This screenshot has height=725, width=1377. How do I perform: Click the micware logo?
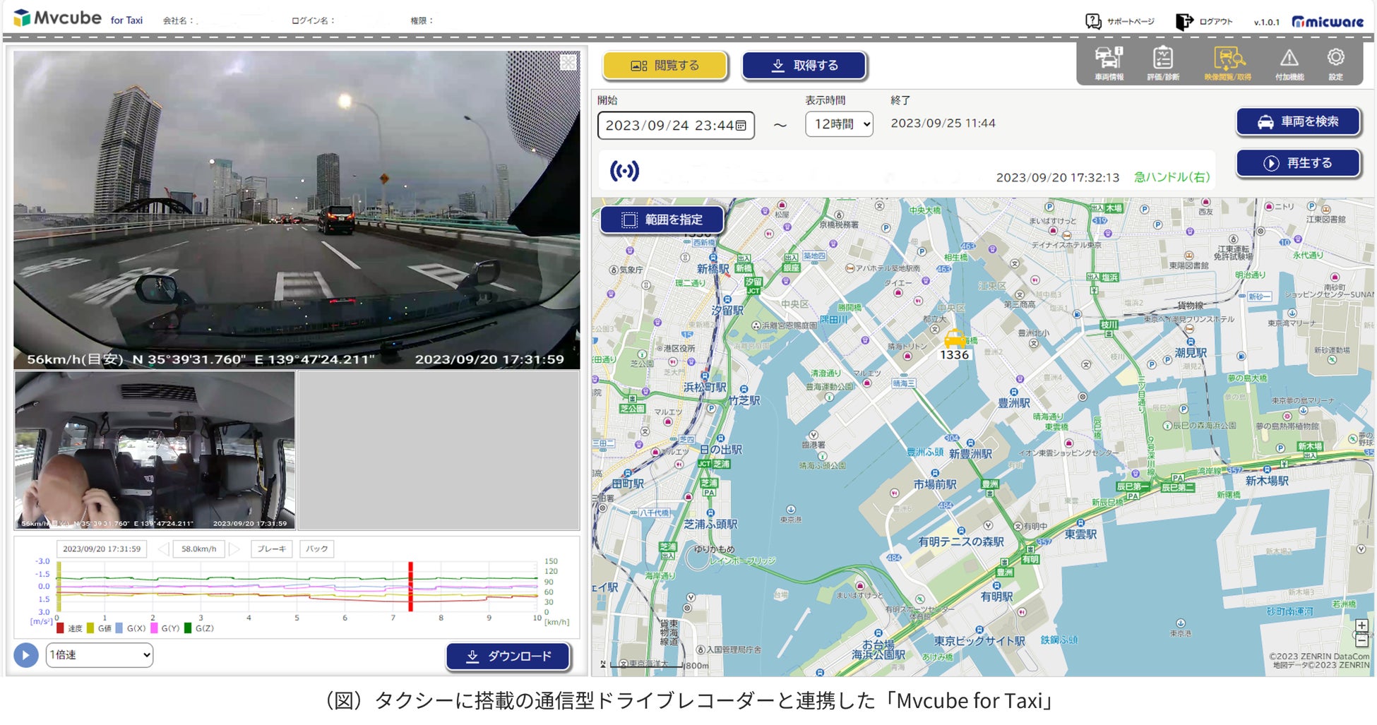1328,21
